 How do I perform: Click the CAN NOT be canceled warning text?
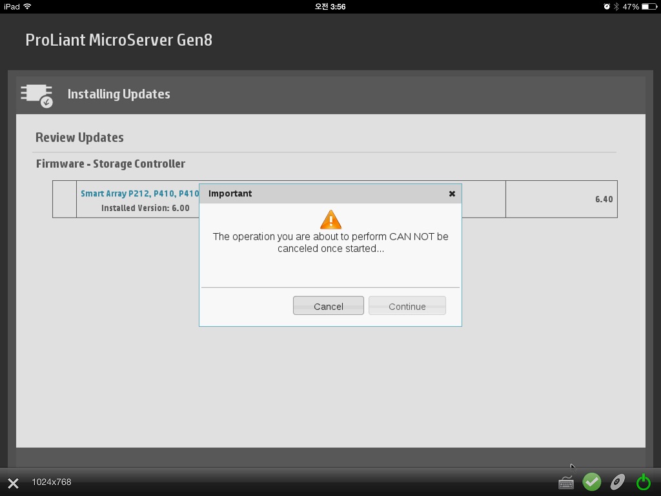point(330,243)
